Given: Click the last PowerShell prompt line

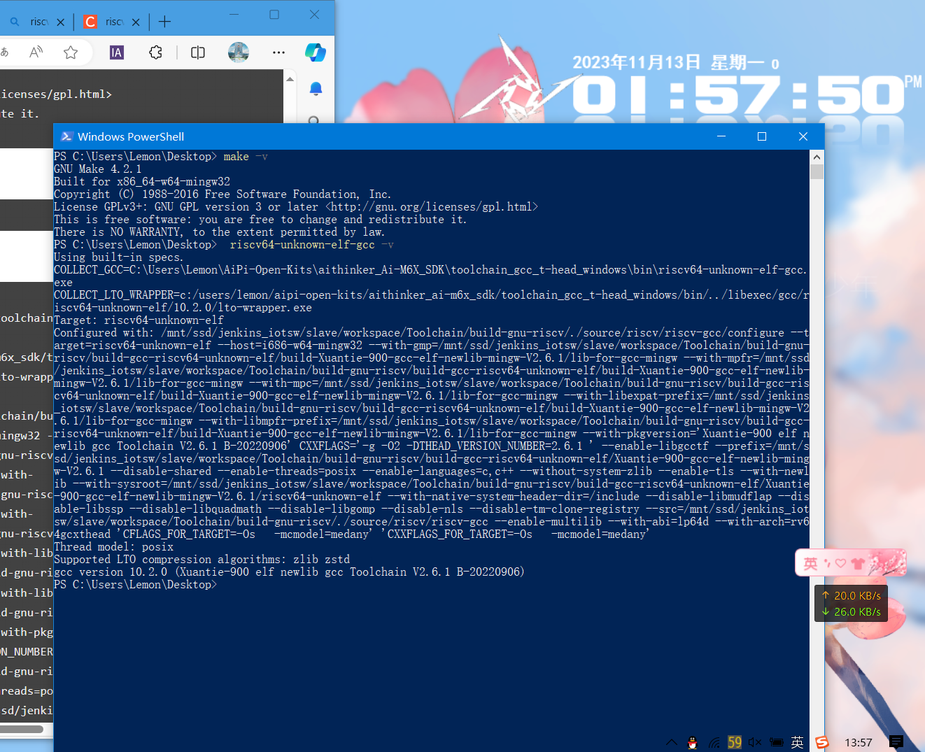Looking at the screenshot, I should tap(135, 585).
